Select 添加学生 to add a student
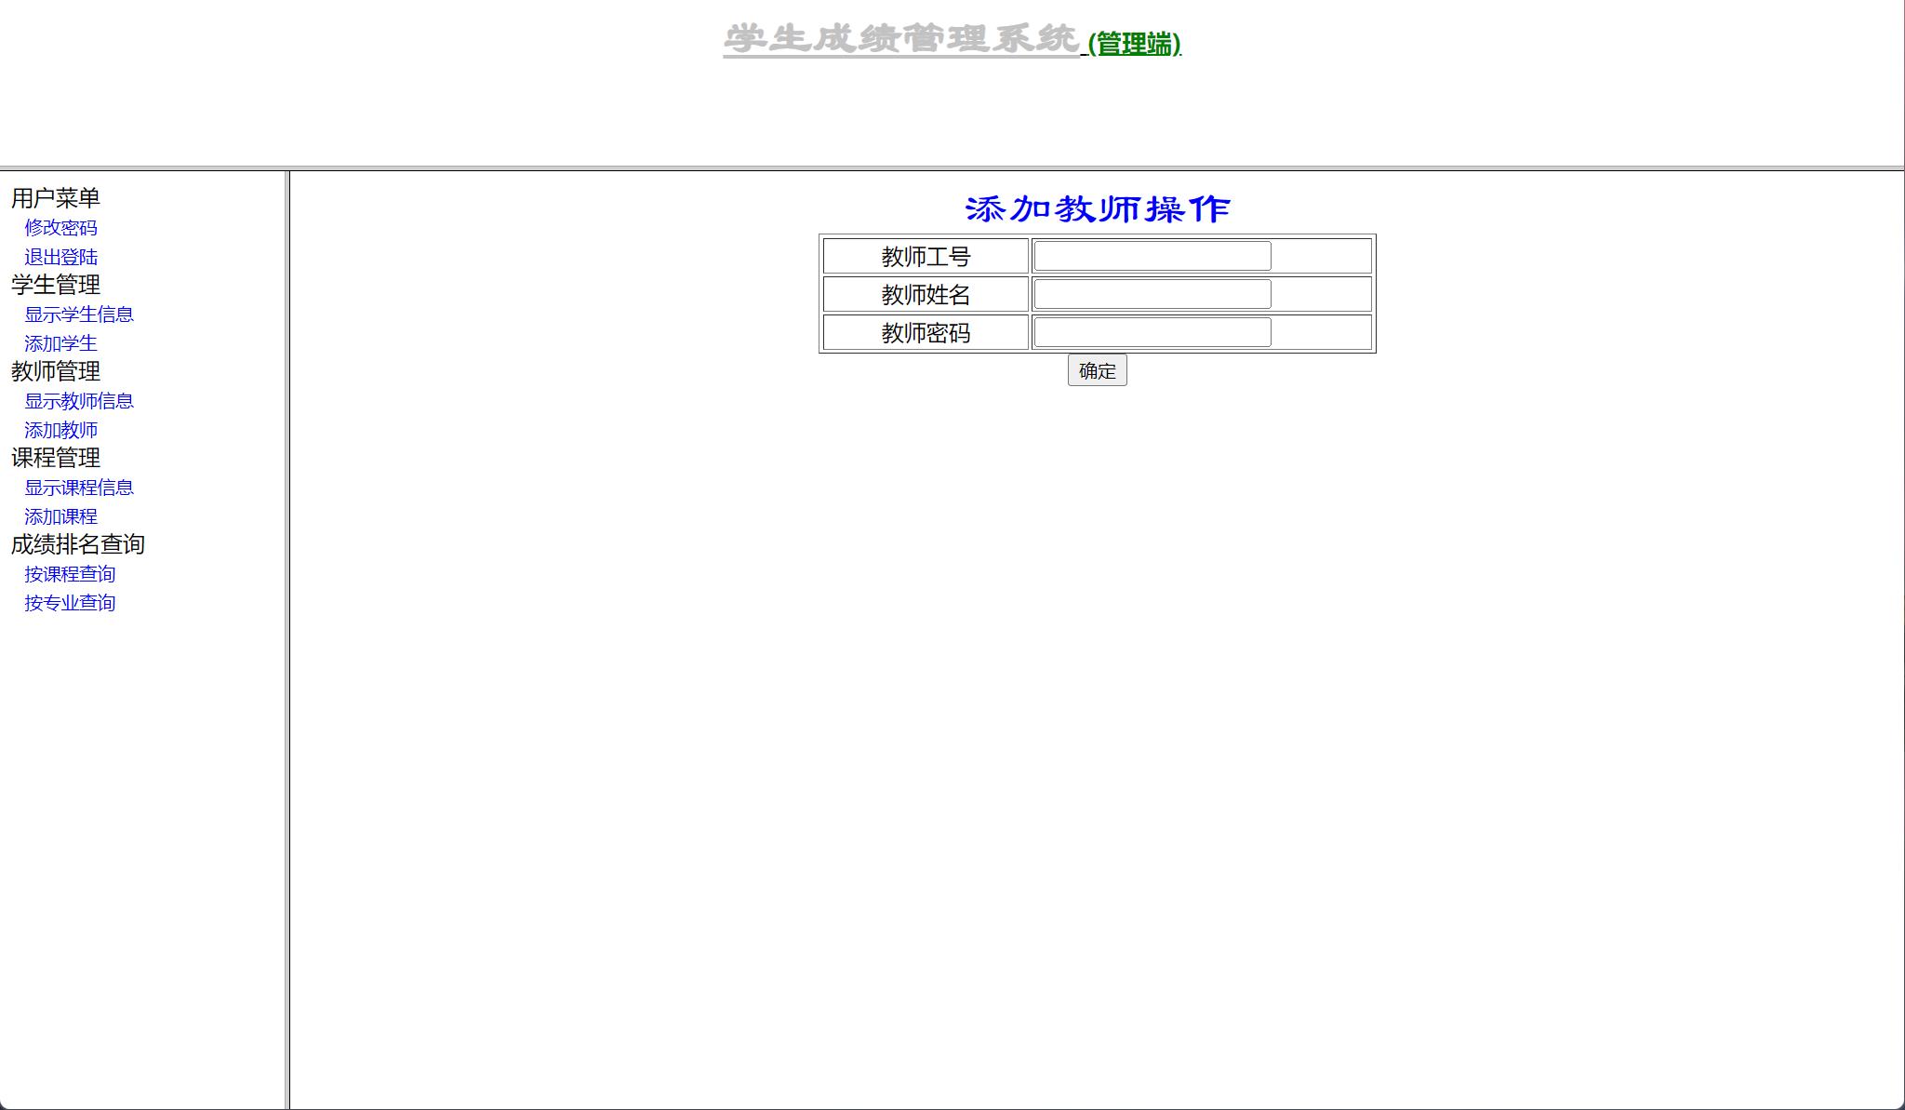 [60, 343]
